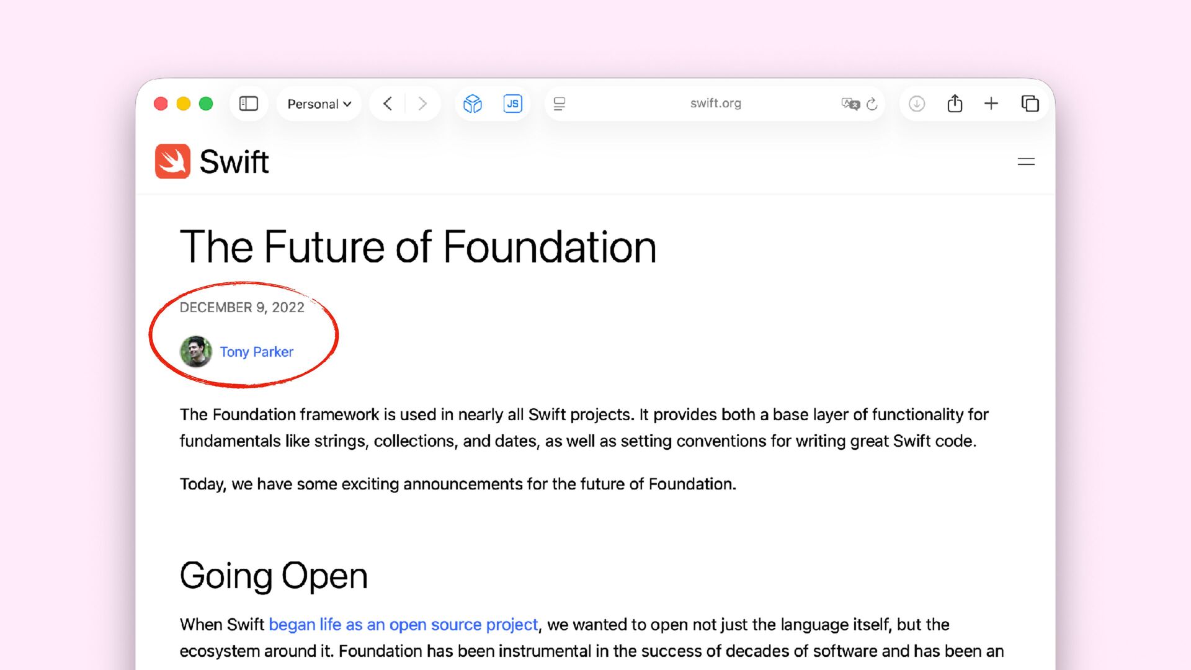Open the Share menu
Screen dimensions: 1191x670
(x=955, y=104)
